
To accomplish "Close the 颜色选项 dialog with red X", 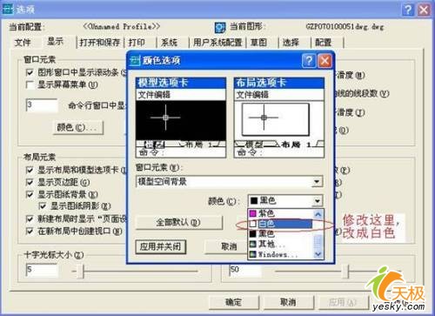I will pyautogui.click(x=325, y=61).
